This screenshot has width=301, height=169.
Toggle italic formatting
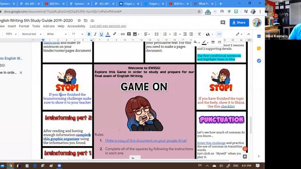tap(95, 34)
